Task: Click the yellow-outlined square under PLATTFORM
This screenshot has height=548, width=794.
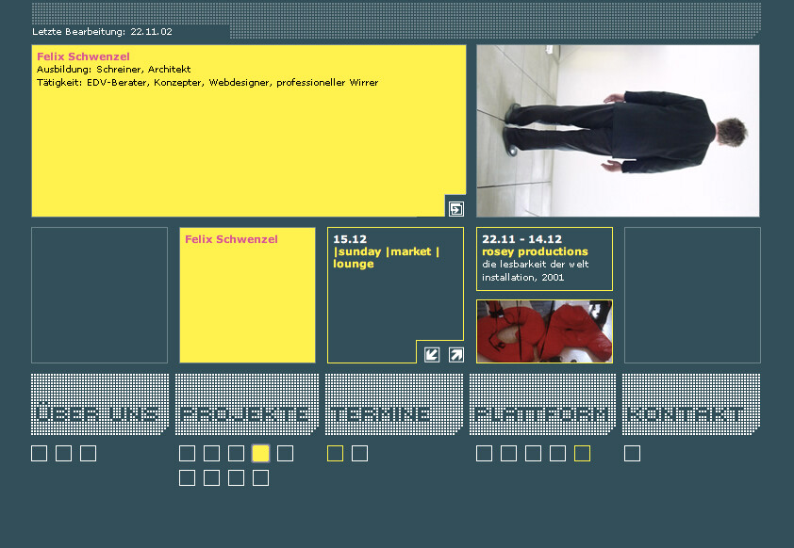Action: (583, 453)
